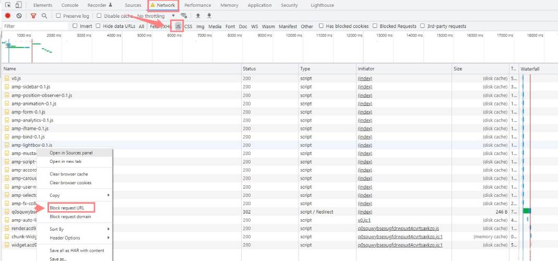Filter requests by CSS type

coord(188,26)
